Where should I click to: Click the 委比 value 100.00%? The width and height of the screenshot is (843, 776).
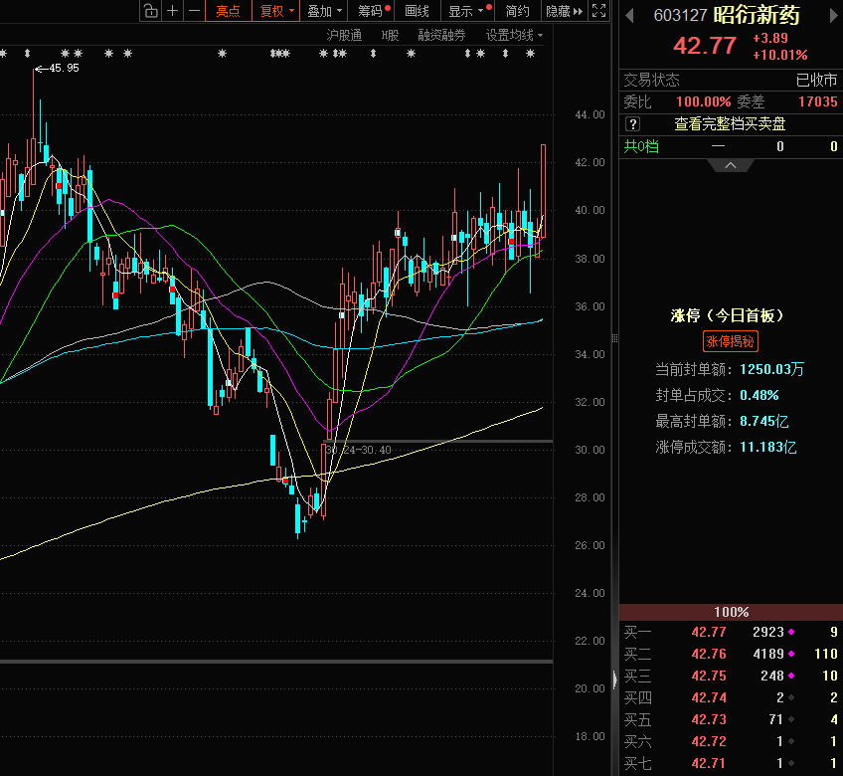pos(703,101)
